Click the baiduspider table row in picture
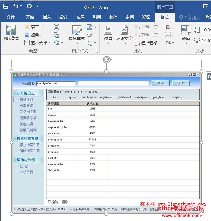 [x=123, y=121]
